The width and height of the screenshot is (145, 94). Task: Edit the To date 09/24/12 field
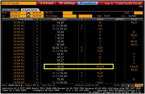[x=18, y=16]
